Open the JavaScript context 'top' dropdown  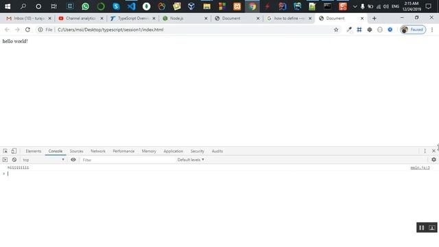tap(43, 160)
